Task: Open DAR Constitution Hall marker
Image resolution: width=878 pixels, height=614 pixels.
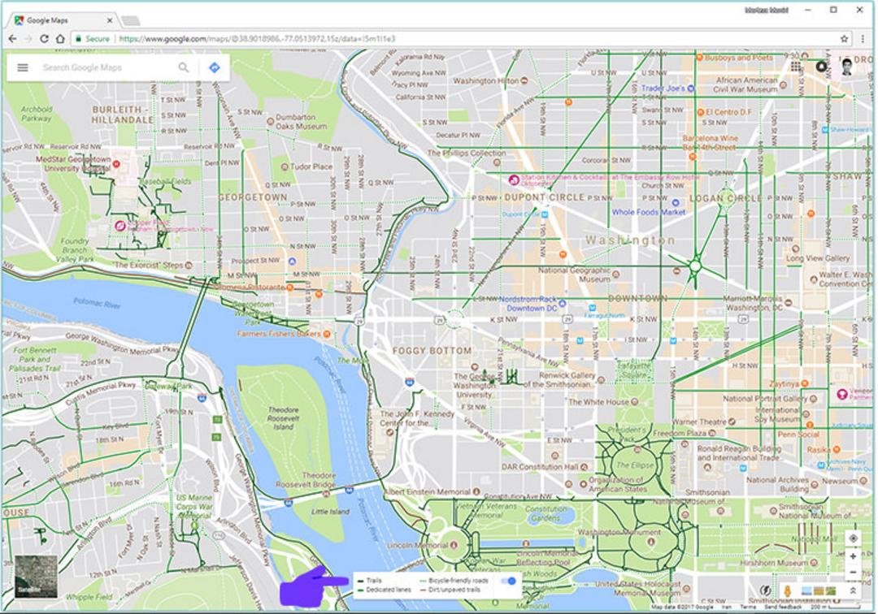Action: 584,466
